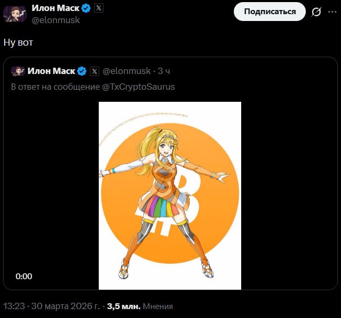Image resolution: width=341 pixels, height=318 pixels.
Task: Open the quoted post's '3 ч' timestamp
Action: pyautogui.click(x=164, y=71)
